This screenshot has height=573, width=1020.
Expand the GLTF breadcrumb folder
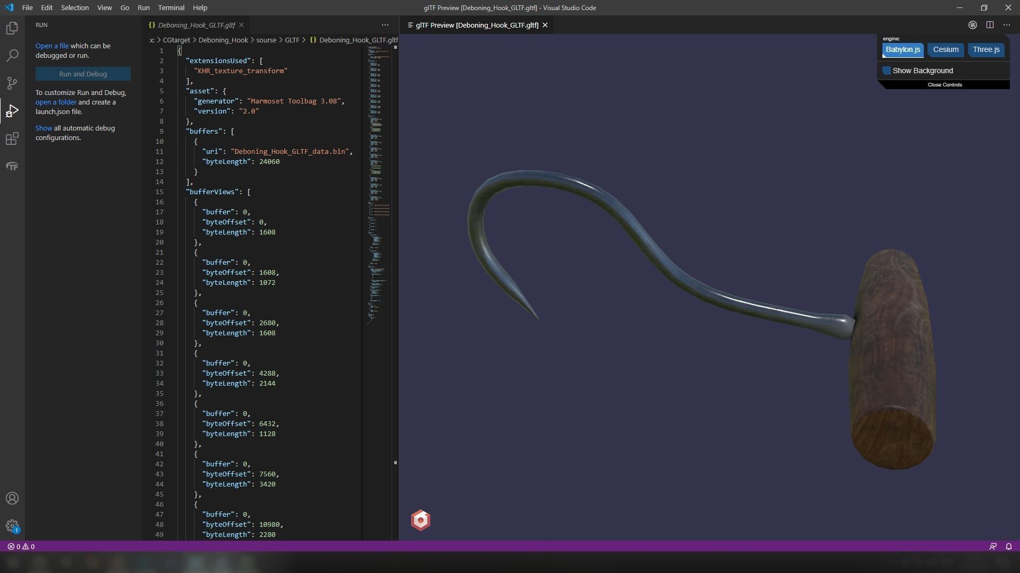(292, 40)
